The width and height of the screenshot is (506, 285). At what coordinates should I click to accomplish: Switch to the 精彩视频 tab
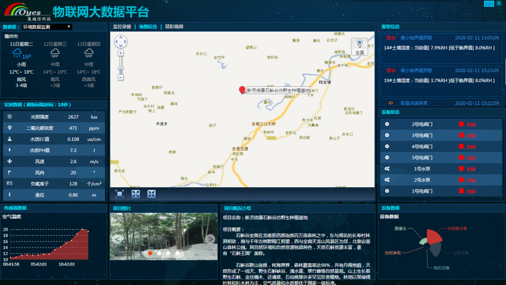coord(174,27)
